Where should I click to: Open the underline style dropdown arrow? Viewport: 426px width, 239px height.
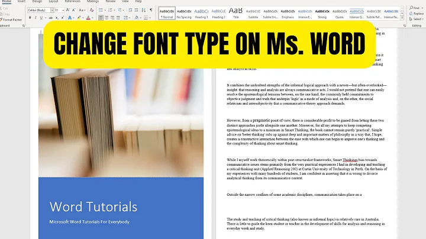[x=46, y=18]
